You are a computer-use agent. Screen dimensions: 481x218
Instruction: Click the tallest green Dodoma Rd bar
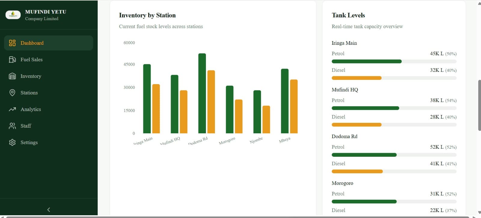click(x=202, y=93)
